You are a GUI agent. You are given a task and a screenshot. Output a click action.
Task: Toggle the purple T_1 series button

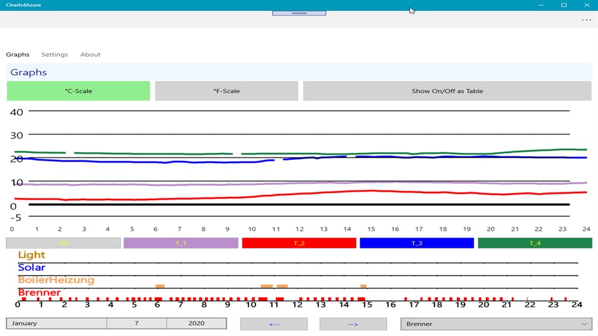pyautogui.click(x=181, y=243)
